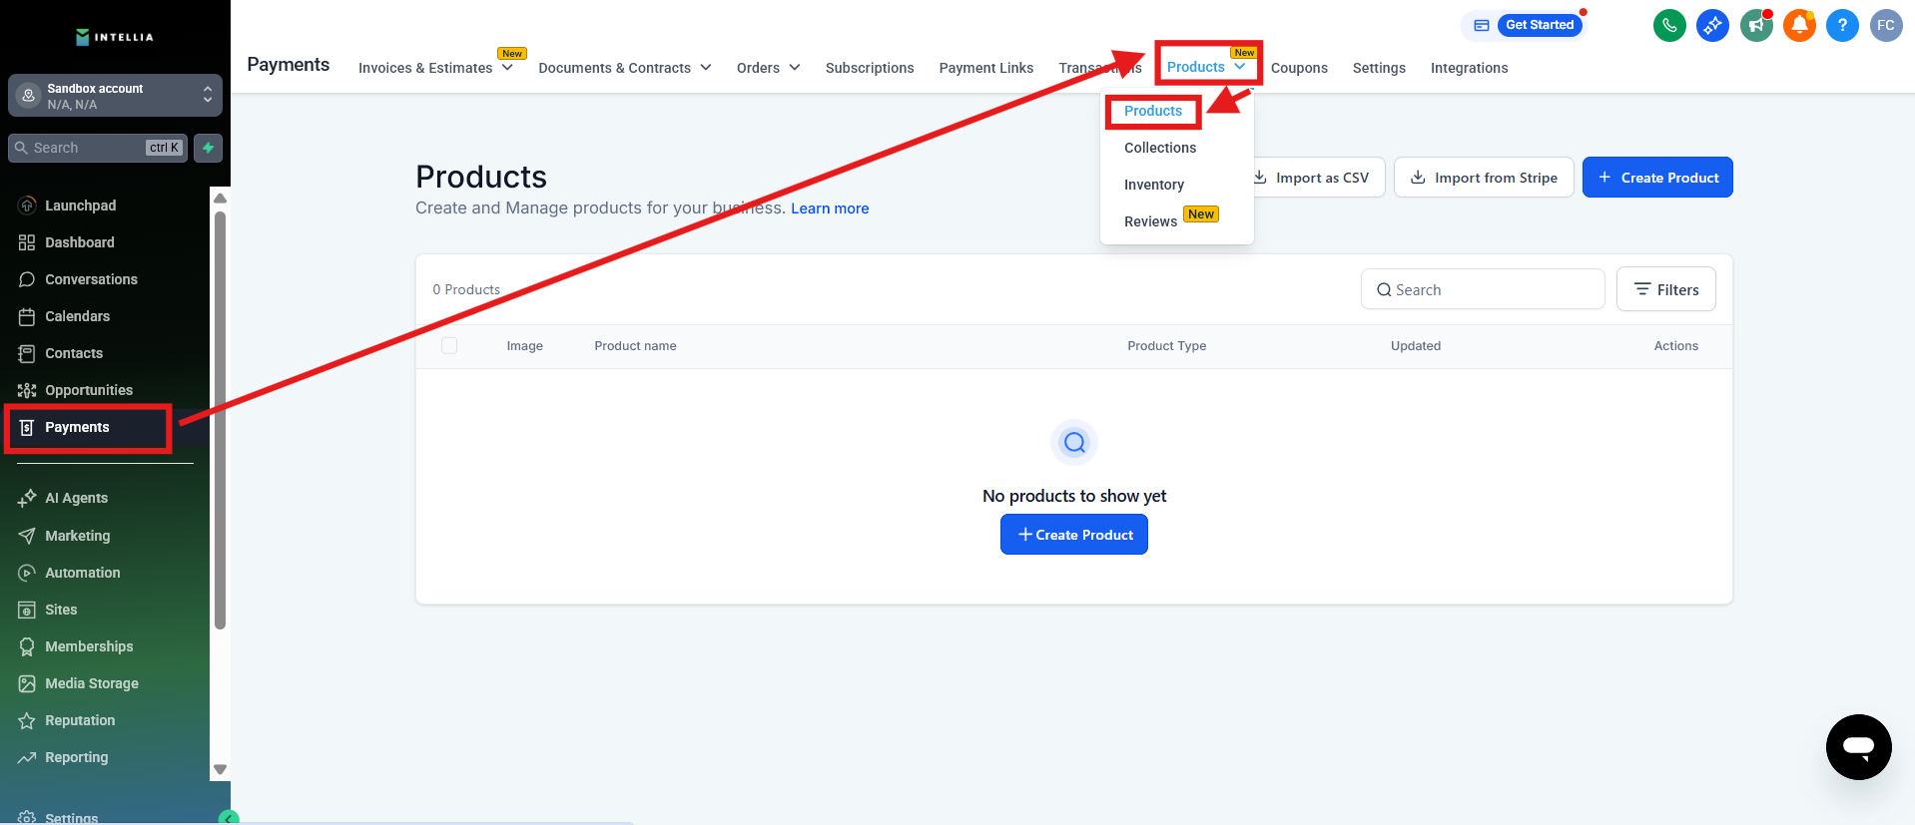Open the notifications bell icon
Image resolution: width=1915 pixels, height=825 pixels.
pyautogui.click(x=1799, y=25)
